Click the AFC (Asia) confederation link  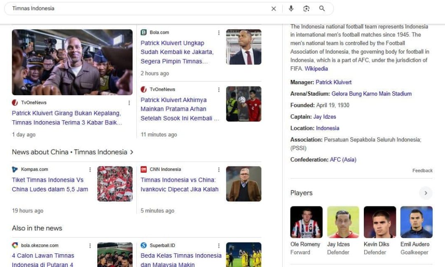(x=342, y=159)
